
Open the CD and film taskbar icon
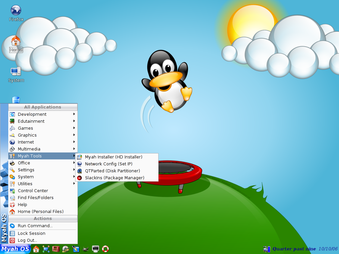(66, 249)
